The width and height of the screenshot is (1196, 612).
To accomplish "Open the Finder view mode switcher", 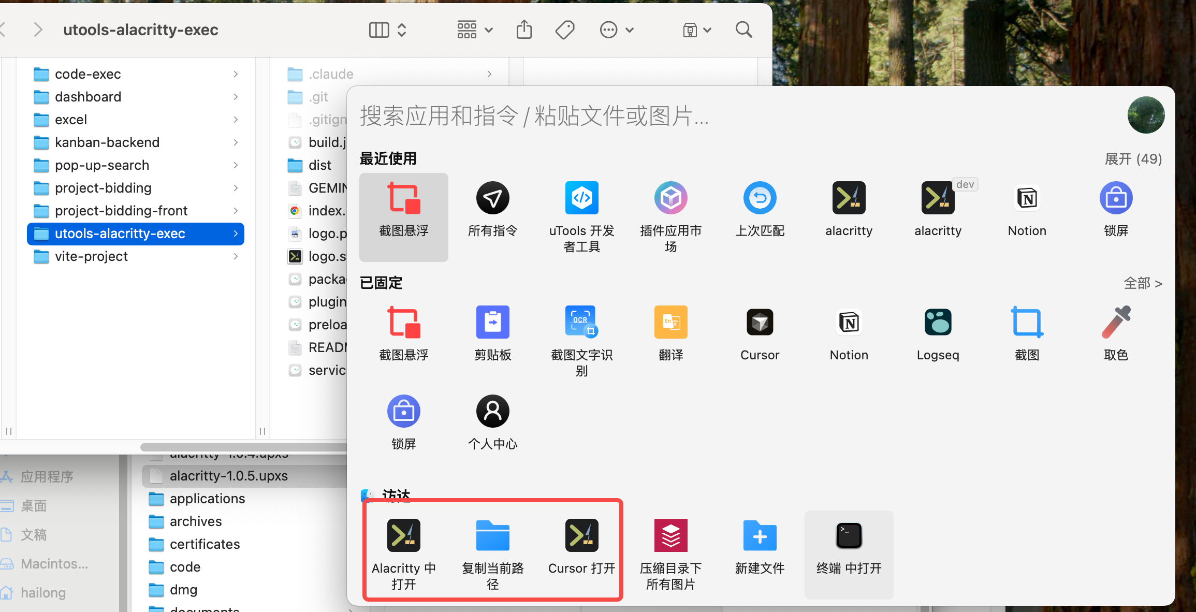I will tap(387, 30).
